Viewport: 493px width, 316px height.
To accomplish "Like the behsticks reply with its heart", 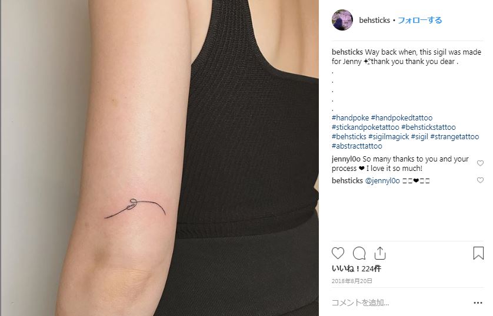I will 480,180.
